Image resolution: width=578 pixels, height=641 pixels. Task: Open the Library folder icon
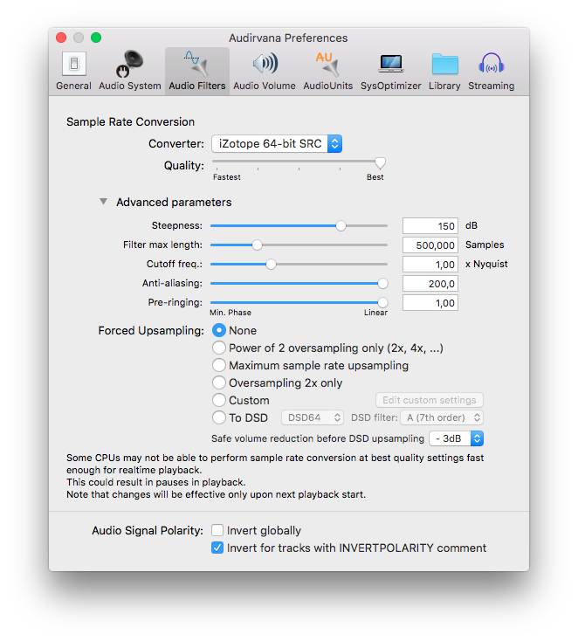click(444, 64)
